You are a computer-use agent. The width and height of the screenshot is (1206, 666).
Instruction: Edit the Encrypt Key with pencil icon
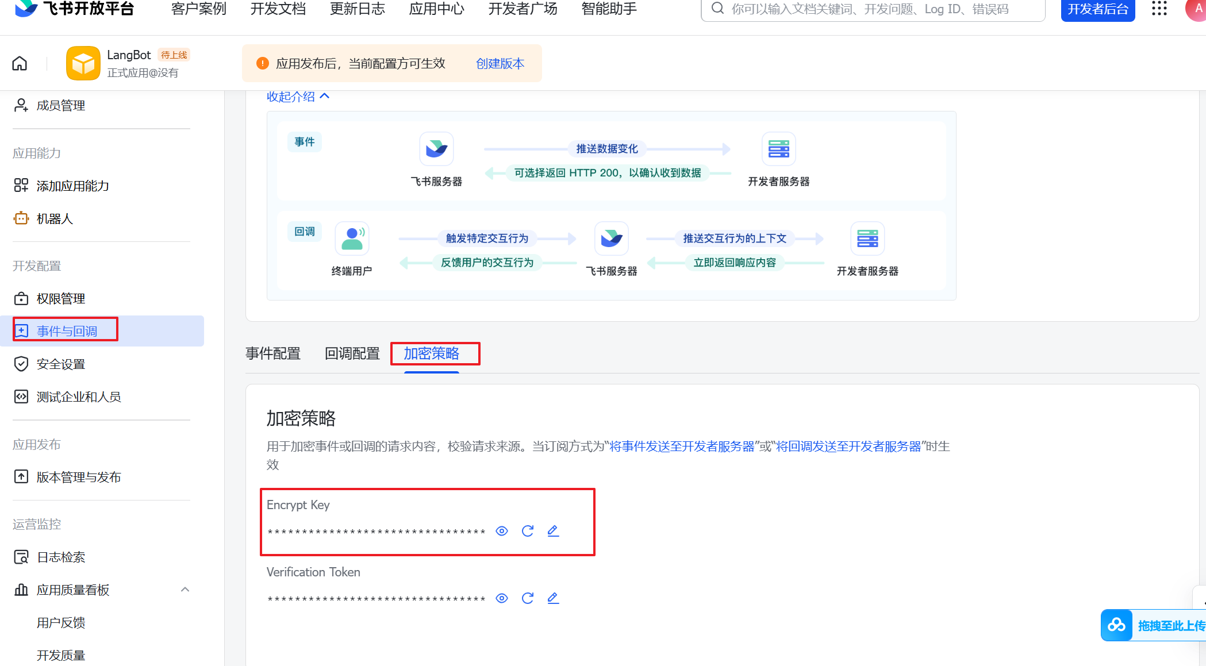click(x=553, y=531)
